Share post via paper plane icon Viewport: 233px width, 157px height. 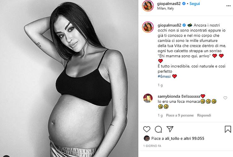coord(170,129)
